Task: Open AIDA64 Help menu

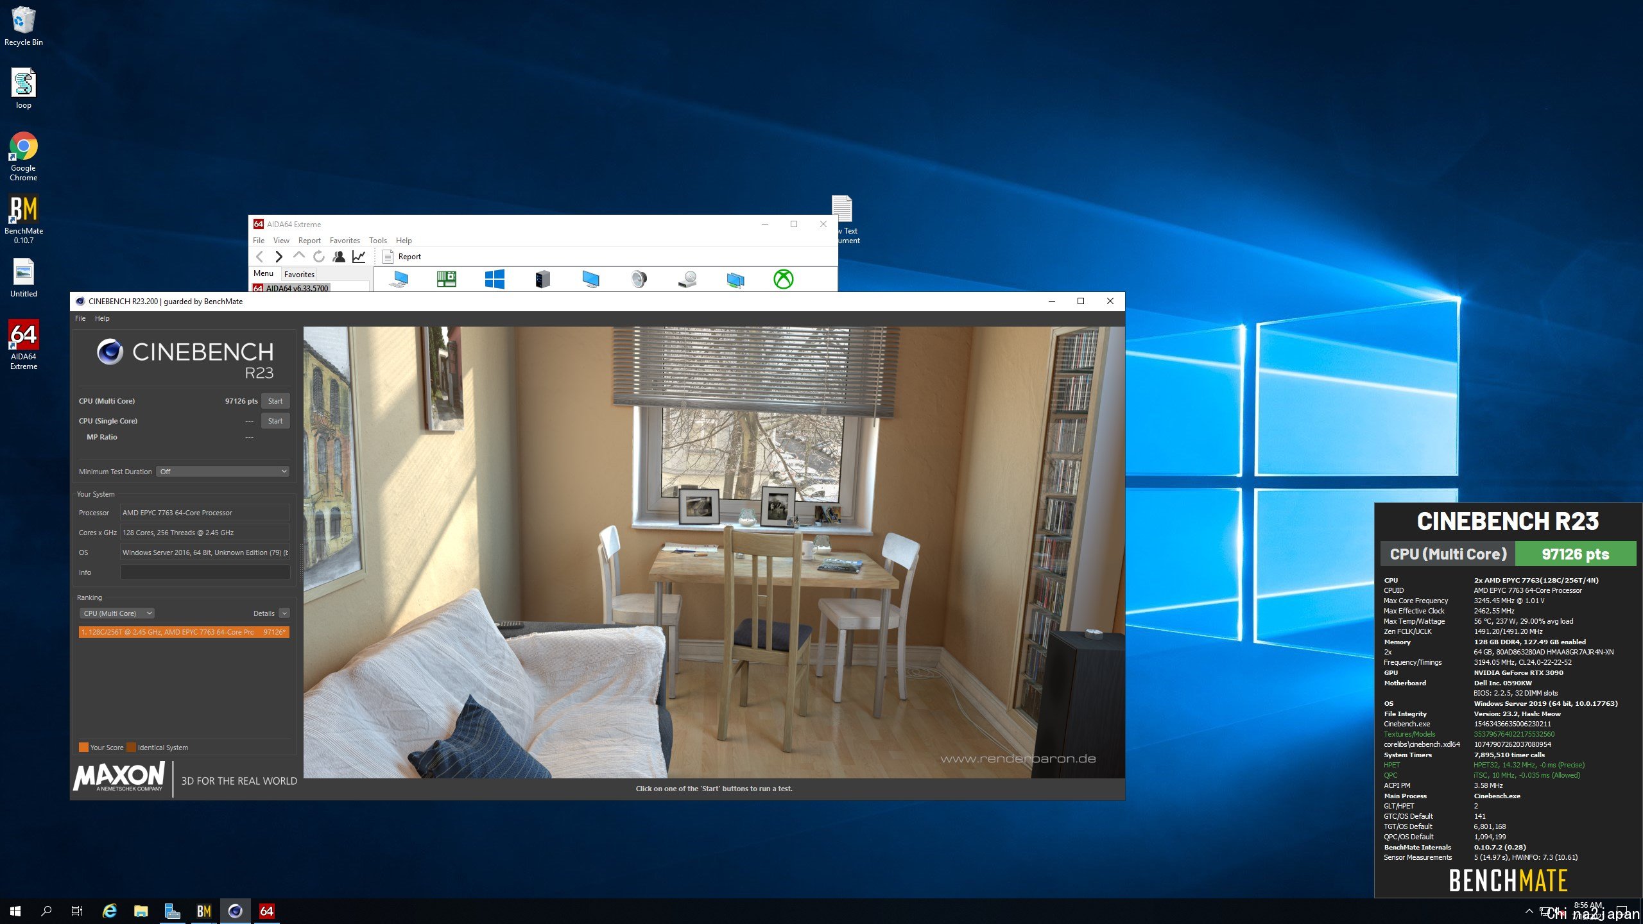Action: tap(404, 241)
